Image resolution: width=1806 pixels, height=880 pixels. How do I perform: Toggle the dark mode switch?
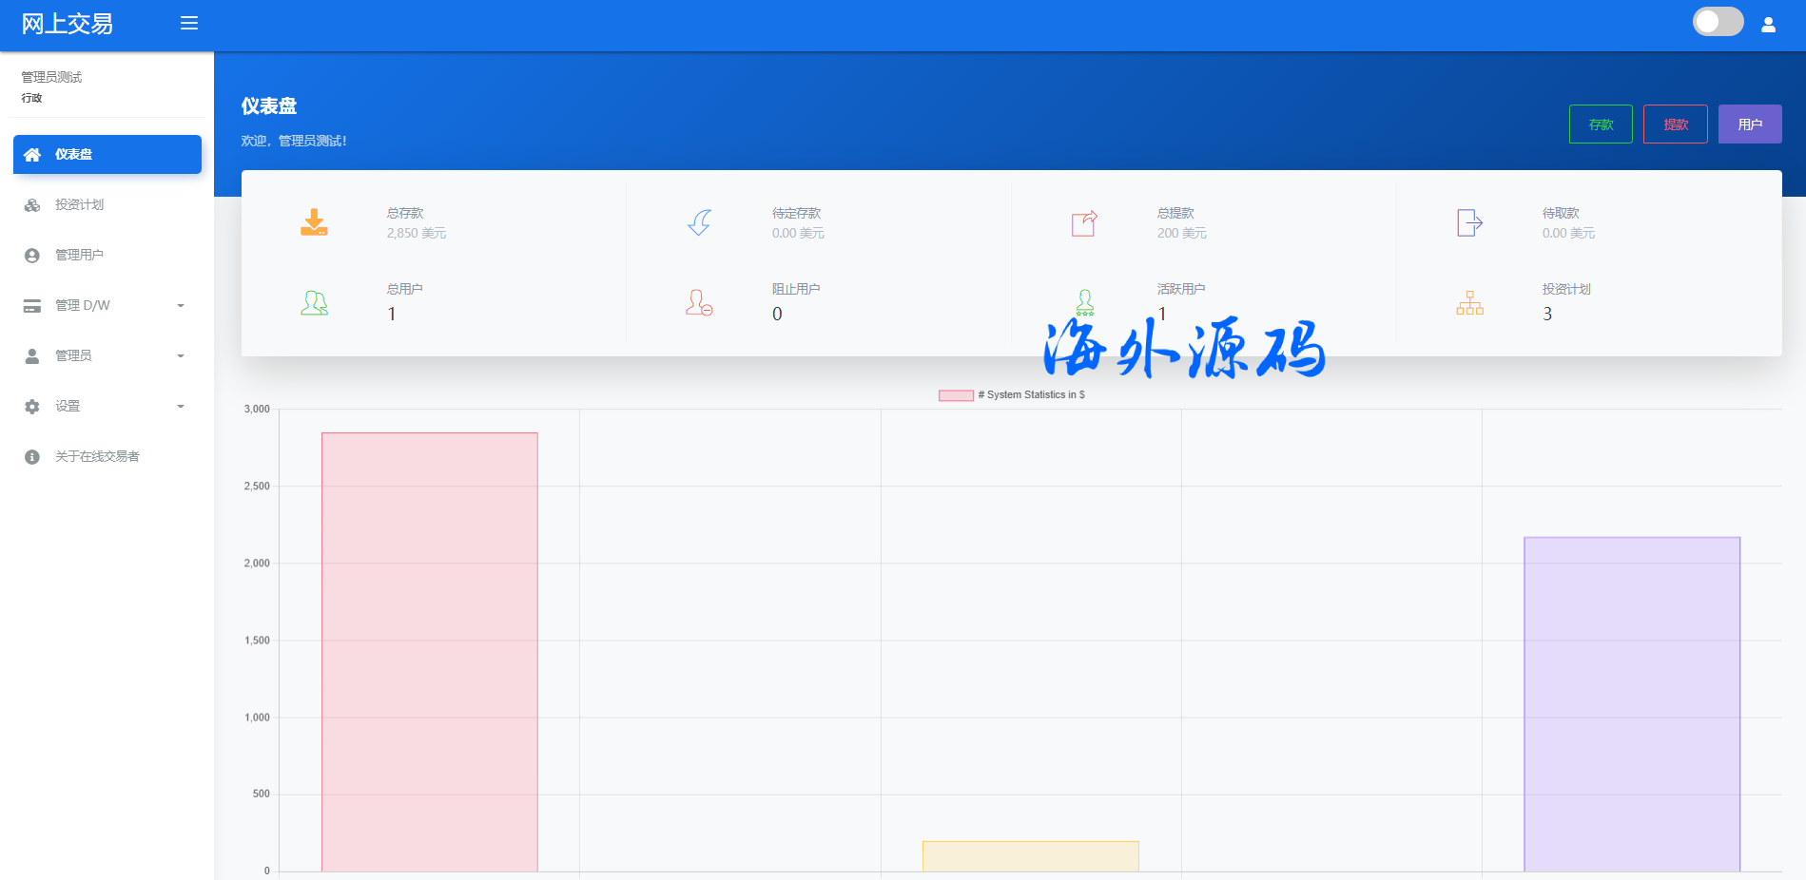pos(1718,22)
